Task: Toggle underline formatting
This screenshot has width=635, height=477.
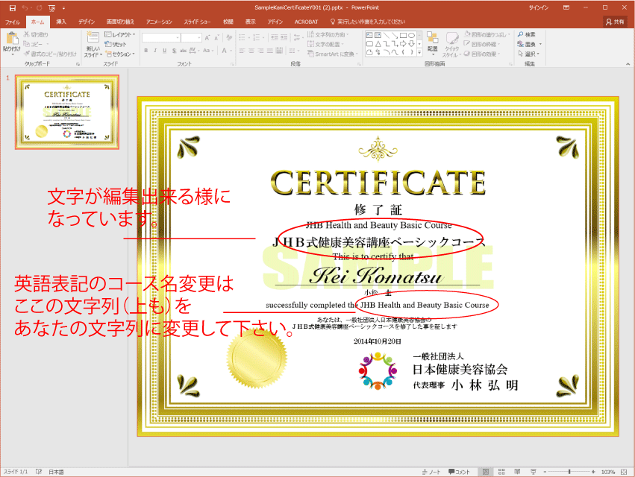Action: [x=164, y=51]
